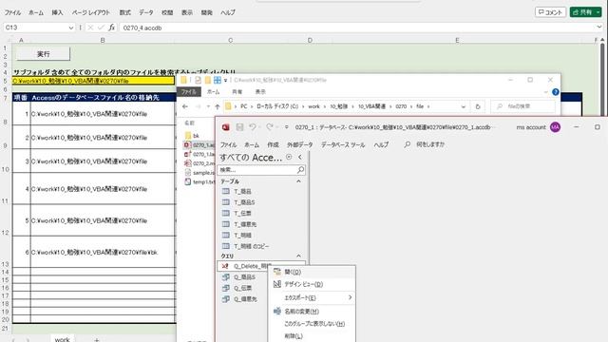Choose デザイン ビュー in context menu

[x=313, y=284]
